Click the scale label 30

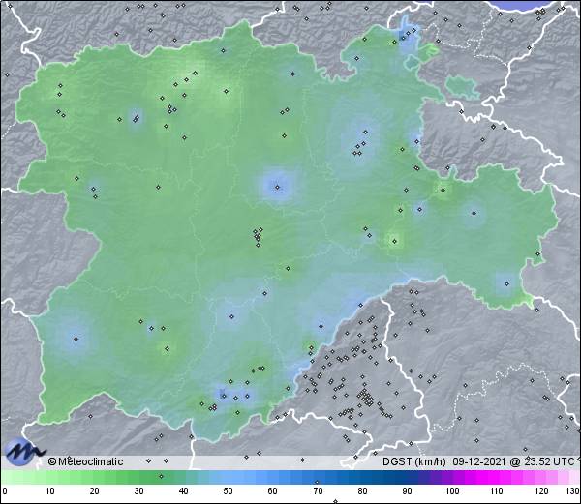pyautogui.click(x=138, y=491)
